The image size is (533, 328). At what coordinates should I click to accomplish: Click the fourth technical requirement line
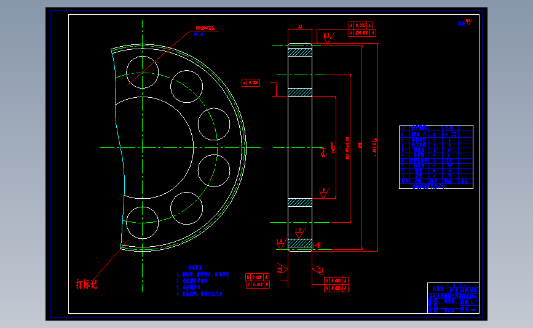tap(199, 294)
